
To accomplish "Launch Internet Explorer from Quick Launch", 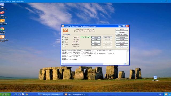I will pyautogui.click(x=16, y=94).
